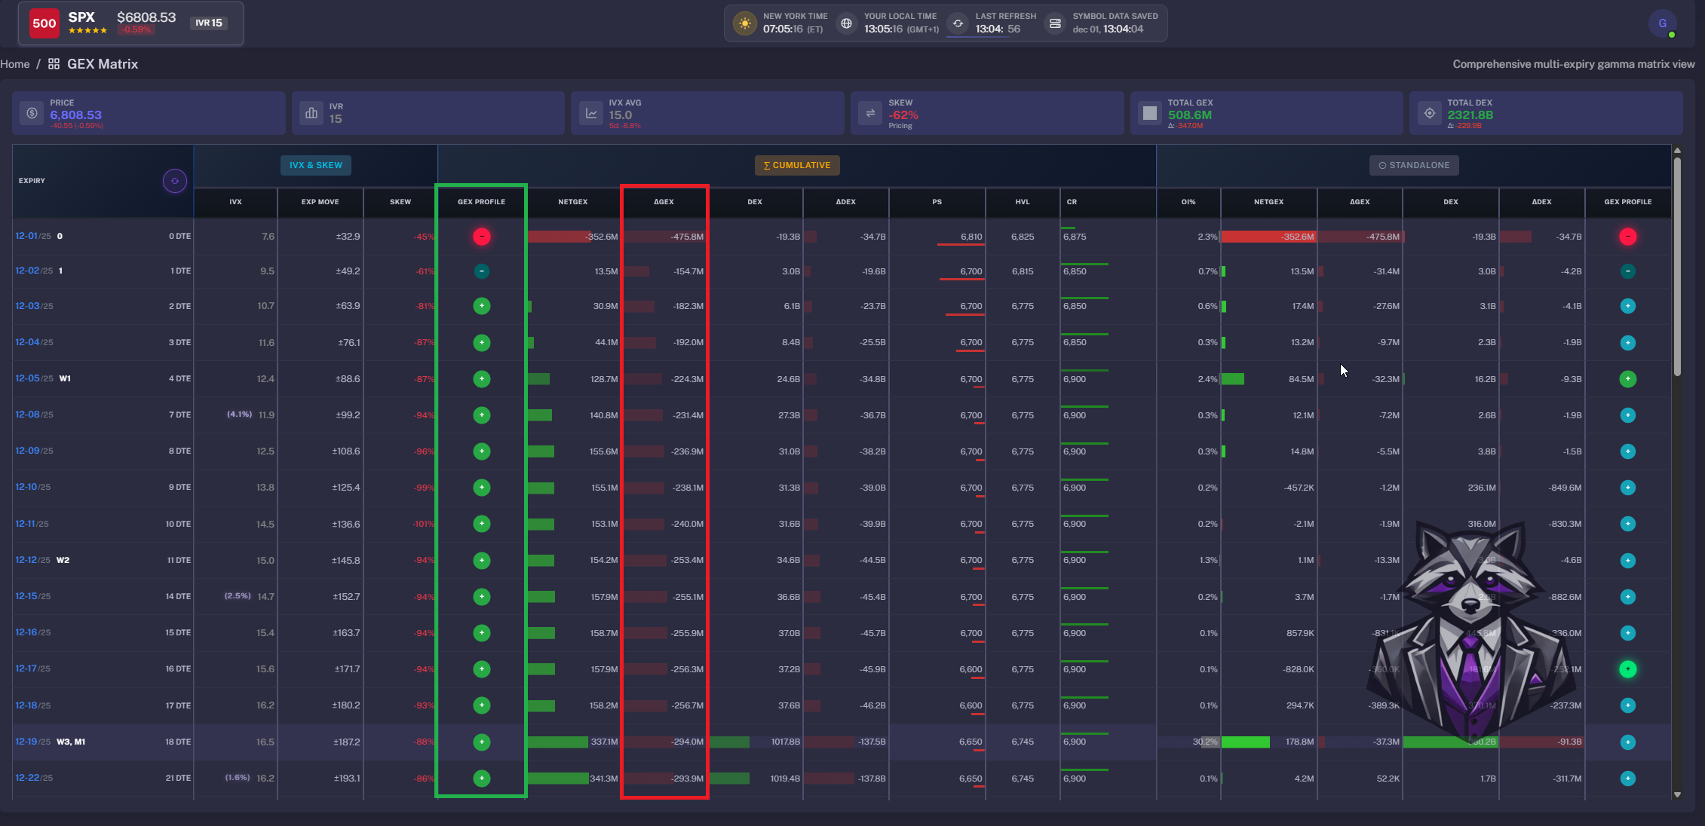Click the Symbol Data Saved database icon
The width and height of the screenshot is (1705, 826).
click(1055, 23)
